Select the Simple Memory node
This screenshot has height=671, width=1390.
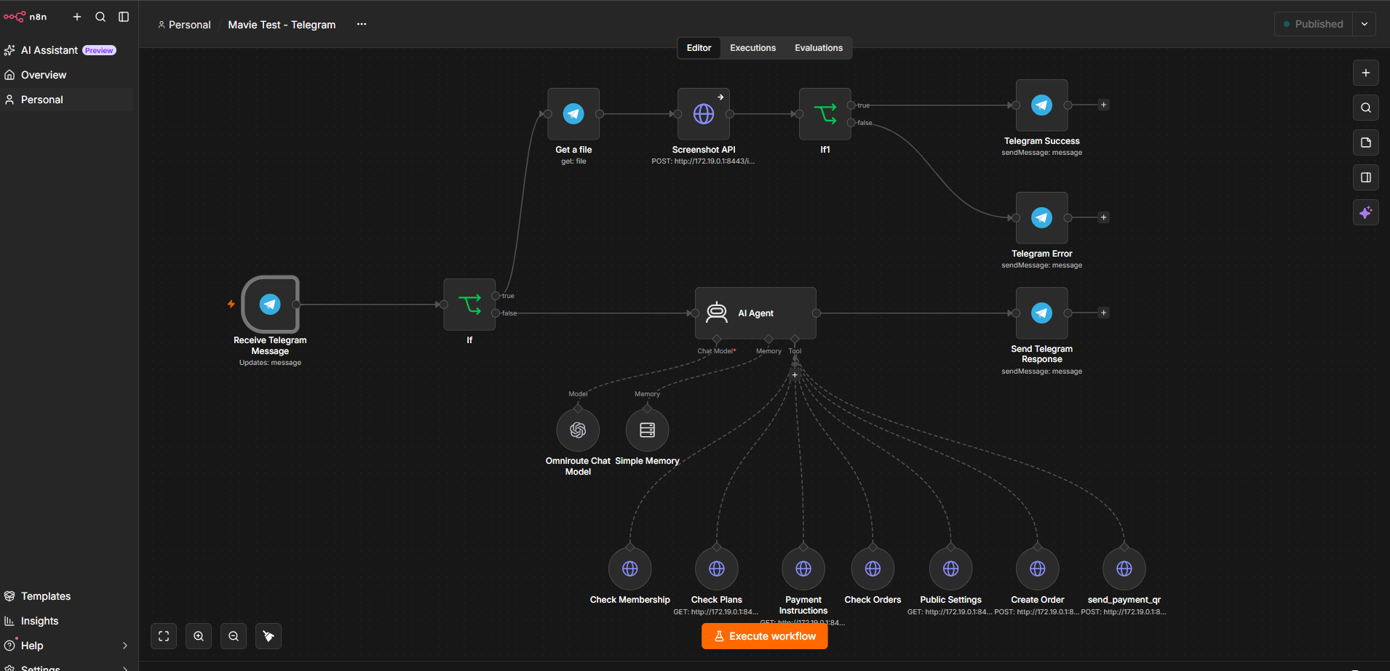coord(647,430)
